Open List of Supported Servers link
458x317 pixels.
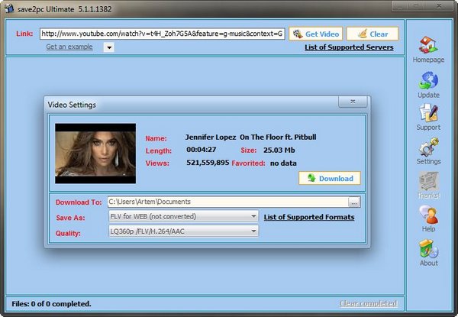pyautogui.click(x=349, y=47)
